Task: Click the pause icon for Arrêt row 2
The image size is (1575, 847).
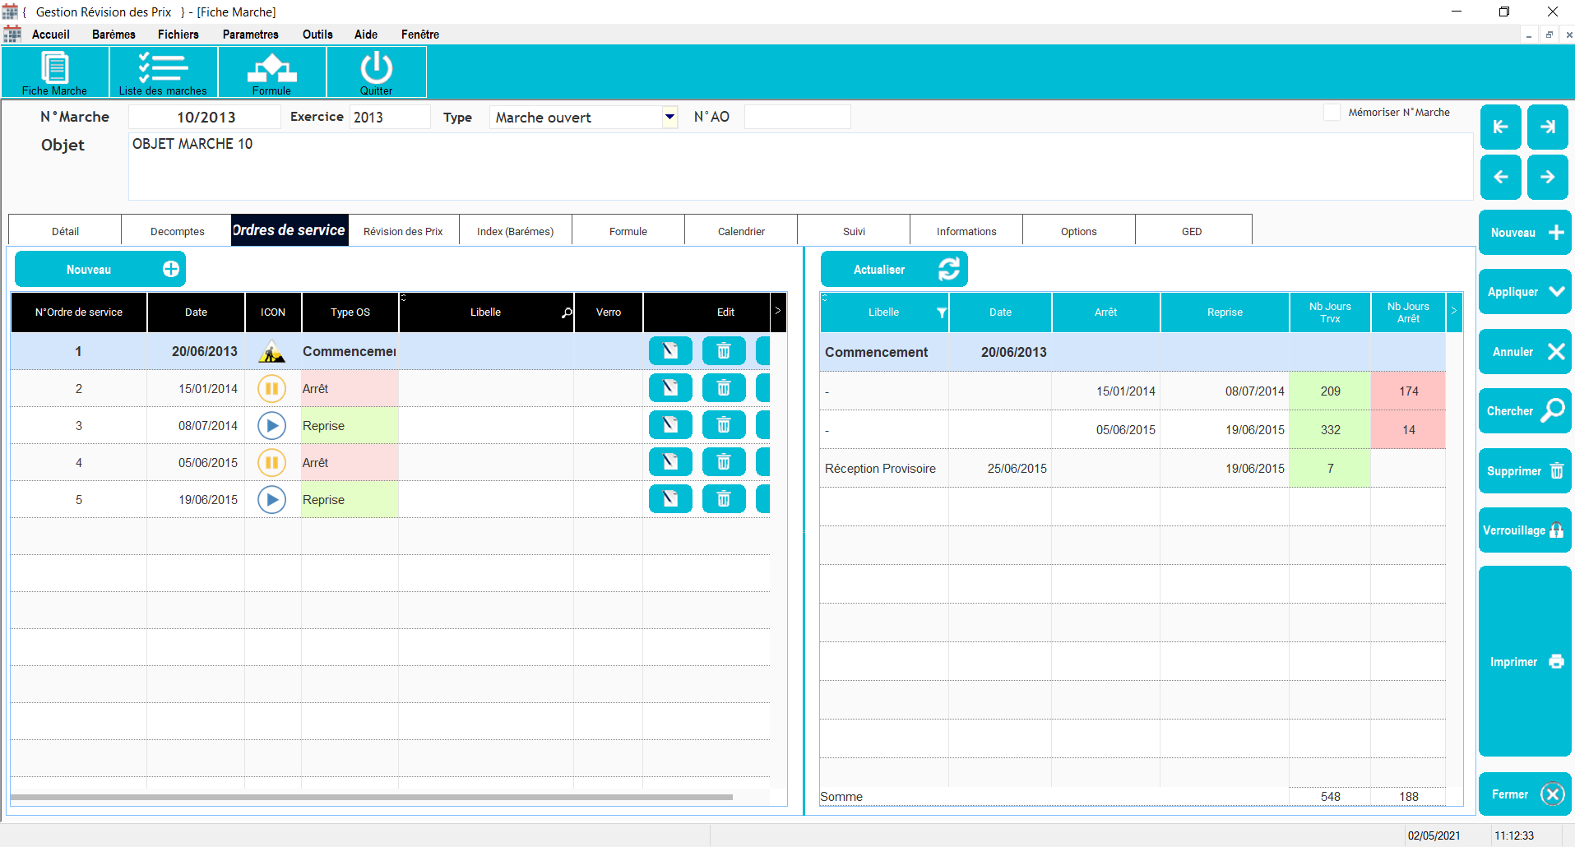Action: click(x=271, y=388)
